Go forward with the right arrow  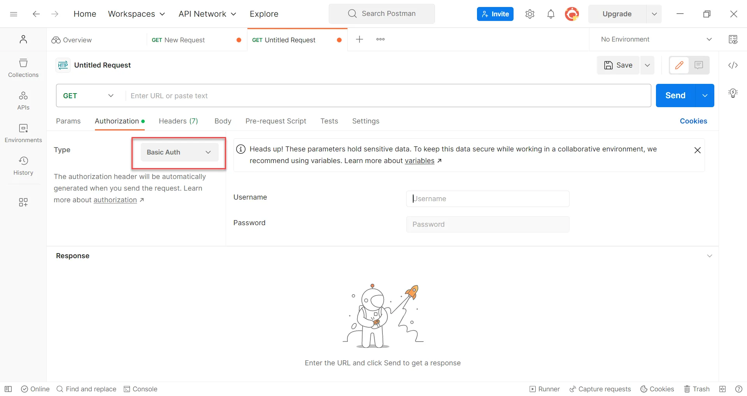click(55, 14)
